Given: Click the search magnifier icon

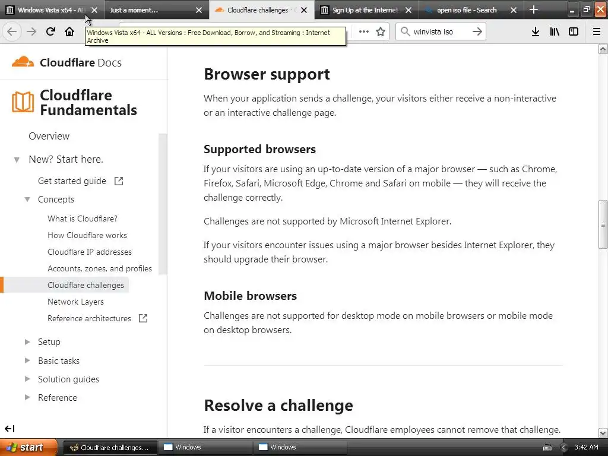Looking at the screenshot, I should [405, 31].
